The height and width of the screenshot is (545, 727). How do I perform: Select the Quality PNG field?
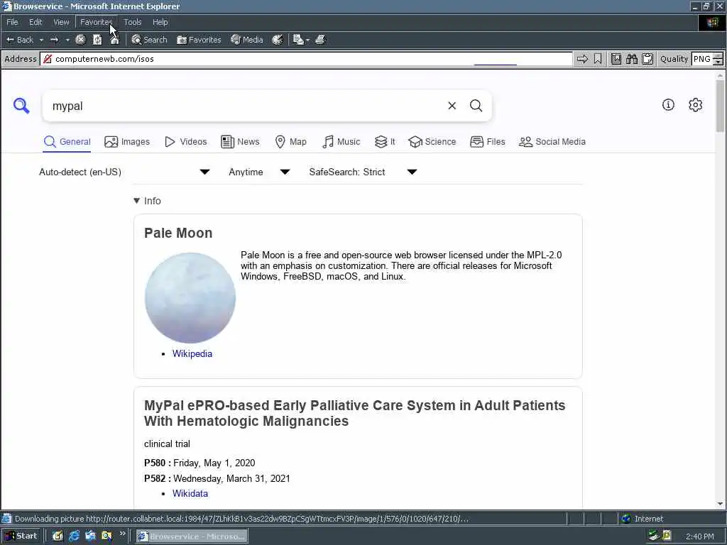pyautogui.click(x=702, y=59)
